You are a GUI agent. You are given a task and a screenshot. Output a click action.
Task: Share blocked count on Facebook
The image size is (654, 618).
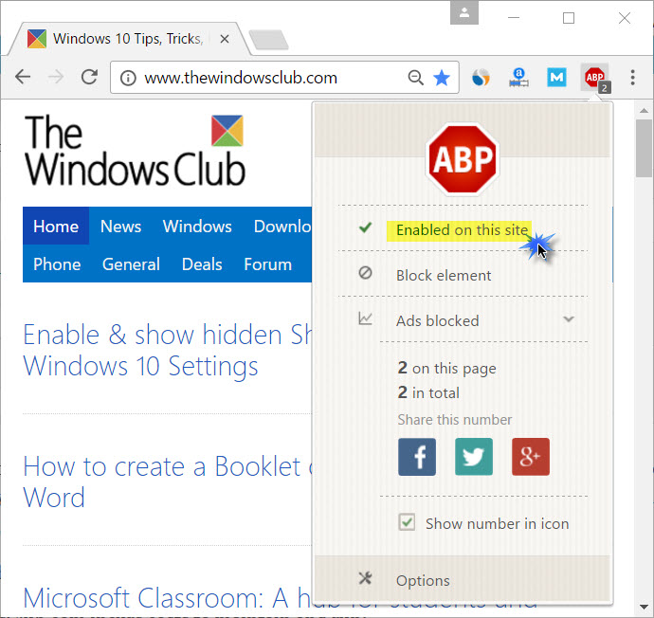point(417,457)
